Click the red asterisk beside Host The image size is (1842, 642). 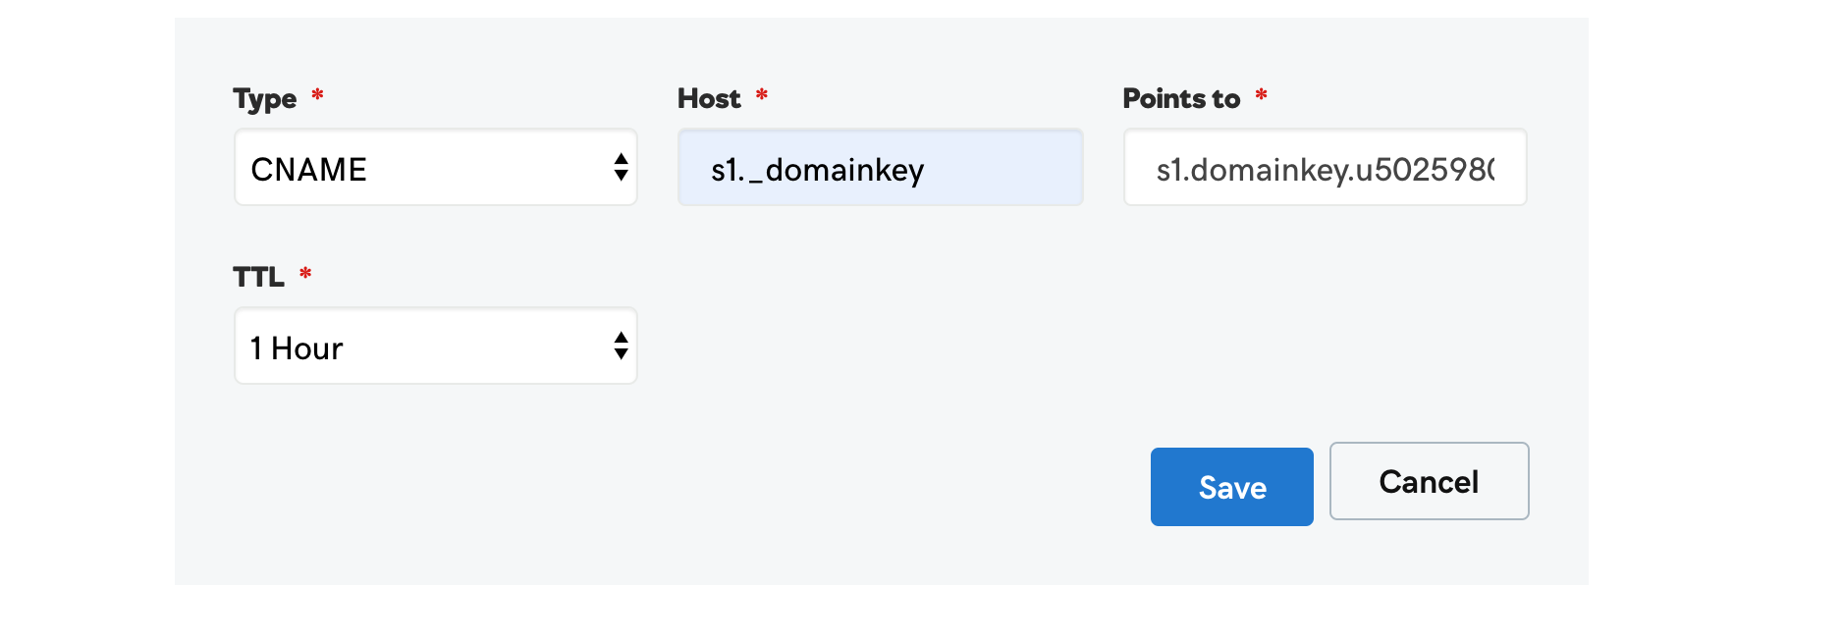[761, 95]
